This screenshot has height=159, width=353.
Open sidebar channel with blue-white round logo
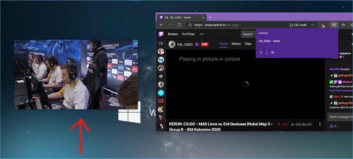(161, 60)
